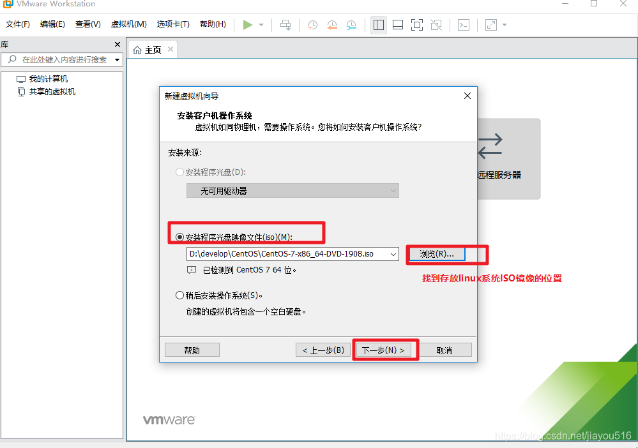Viewport: 638px width, 448px height.
Task: Open the library search filter dropdown arrow
Action: coord(117,60)
